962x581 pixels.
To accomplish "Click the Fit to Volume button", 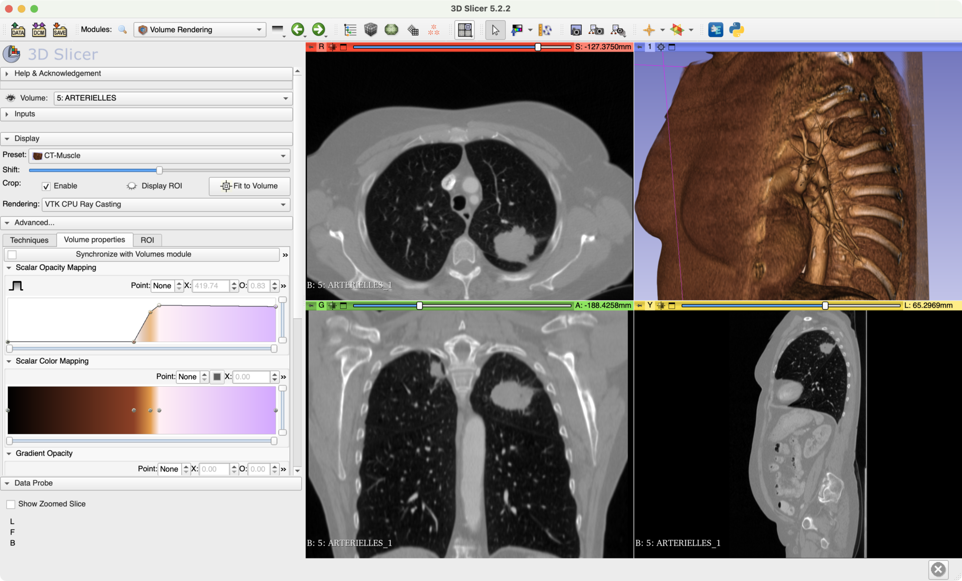I will 249,186.
